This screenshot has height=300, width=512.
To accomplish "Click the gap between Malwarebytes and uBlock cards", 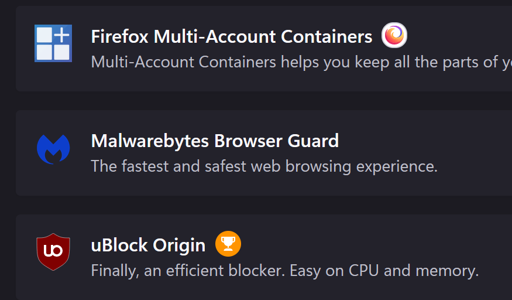I will (263, 204).
